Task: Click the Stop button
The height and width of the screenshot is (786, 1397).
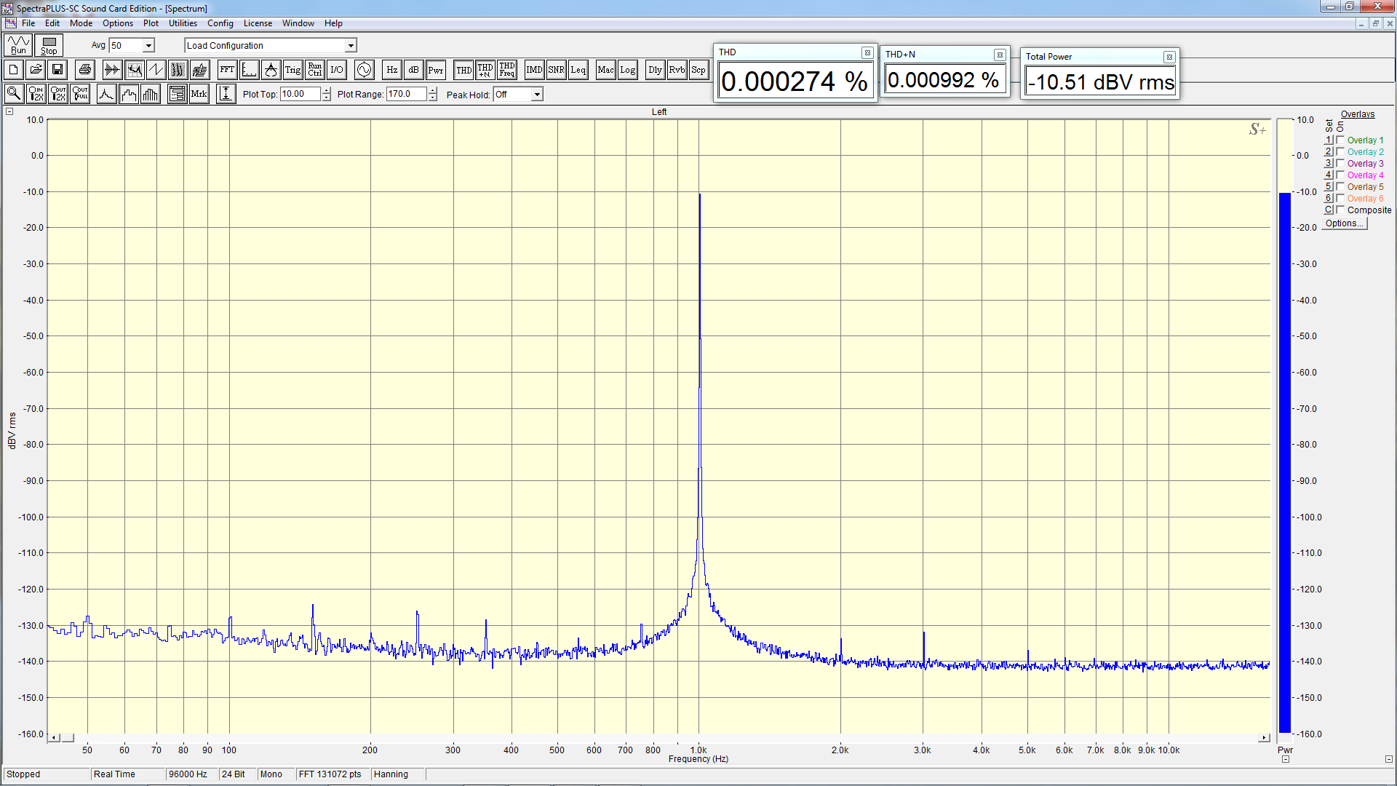Action: [x=49, y=45]
